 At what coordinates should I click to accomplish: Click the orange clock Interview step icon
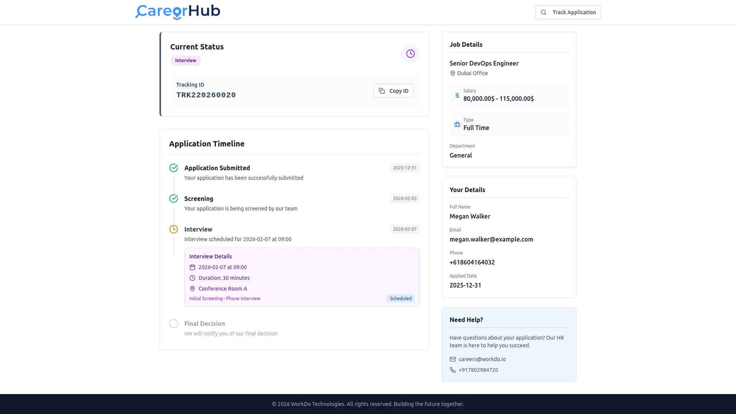174,229
